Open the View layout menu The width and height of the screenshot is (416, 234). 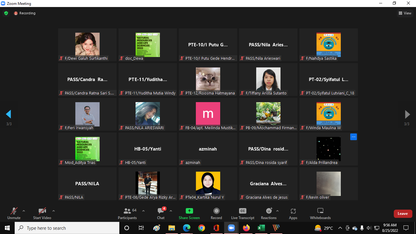tap(405, 13)
